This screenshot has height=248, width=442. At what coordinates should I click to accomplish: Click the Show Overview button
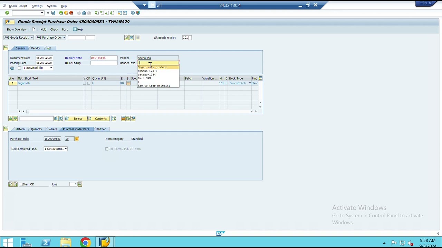click(x=16, y=29)
